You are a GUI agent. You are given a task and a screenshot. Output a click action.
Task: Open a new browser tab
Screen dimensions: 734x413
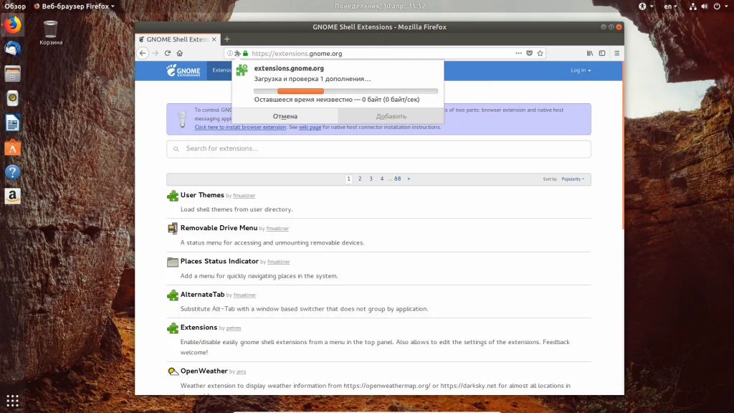[x=227, y=39]
